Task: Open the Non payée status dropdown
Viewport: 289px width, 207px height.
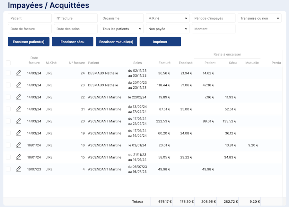Action: click(x=168, y=29)
